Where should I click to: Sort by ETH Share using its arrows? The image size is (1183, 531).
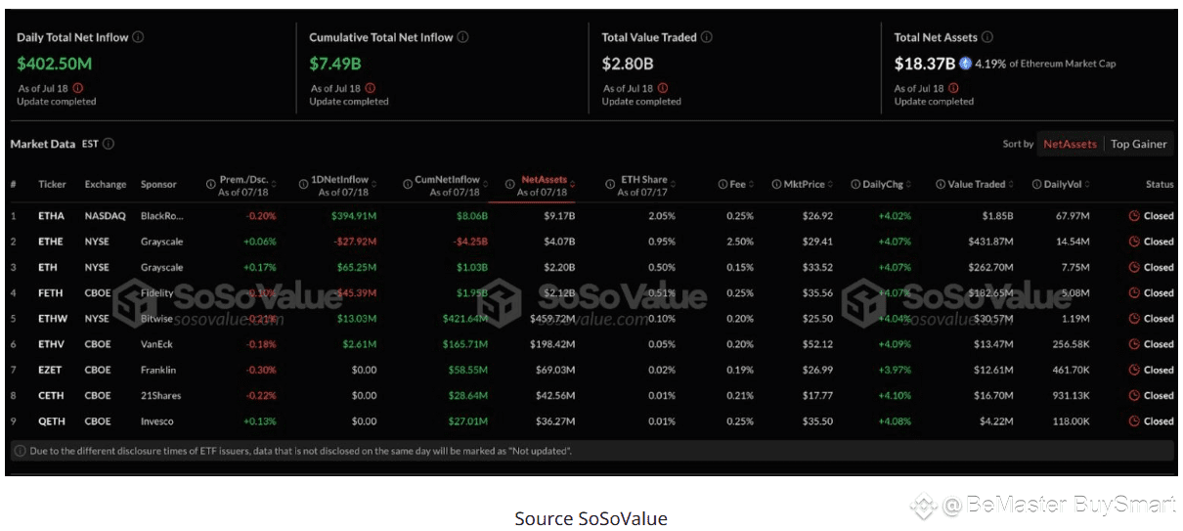tap(675, 184)
